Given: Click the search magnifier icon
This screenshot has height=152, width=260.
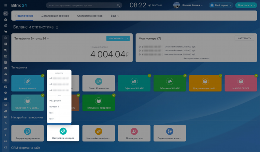Looking at the screenshot, I should pos(119,5).
